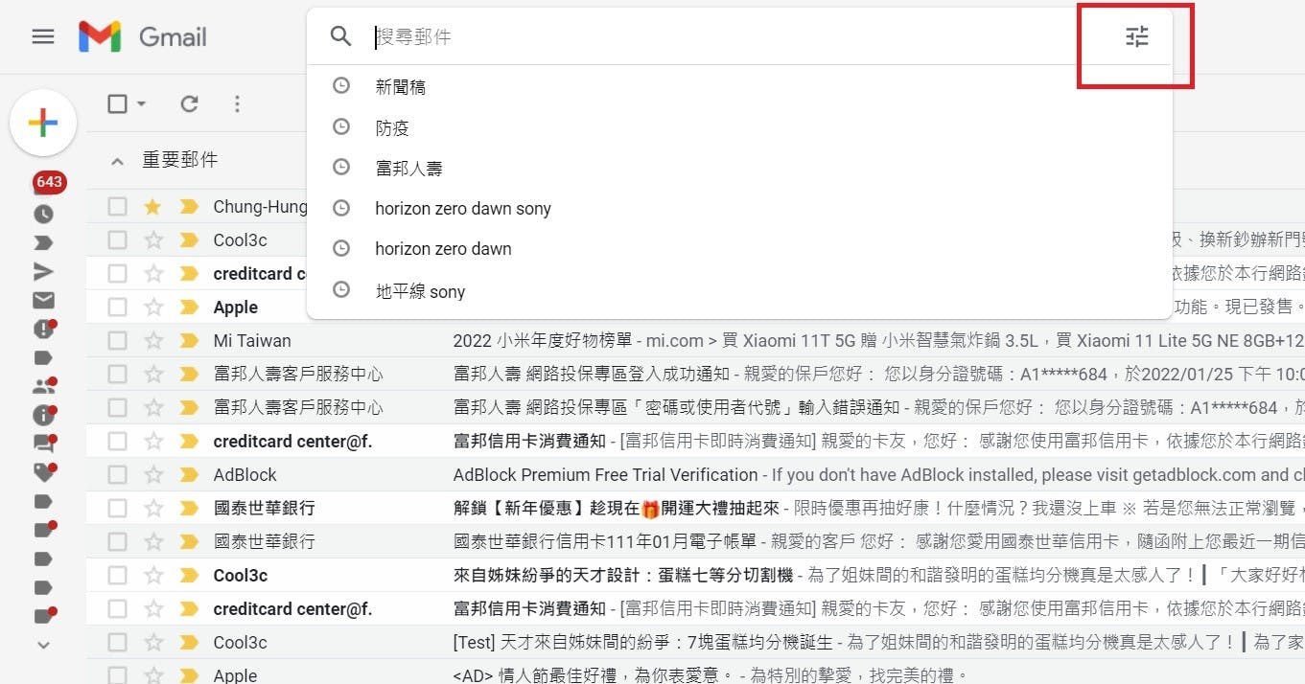Star the 蛋糕七等分切割機 email from Cool3c
This screenshot has height=684, width=1305.
click(152, 576)
